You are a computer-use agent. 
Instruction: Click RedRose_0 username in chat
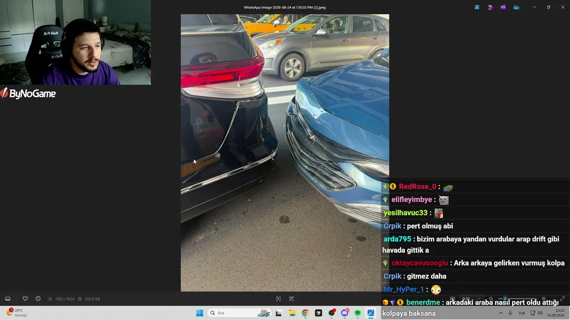tap(417, 187)
